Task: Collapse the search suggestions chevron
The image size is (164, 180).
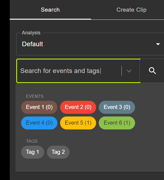Action: [129, 71]
